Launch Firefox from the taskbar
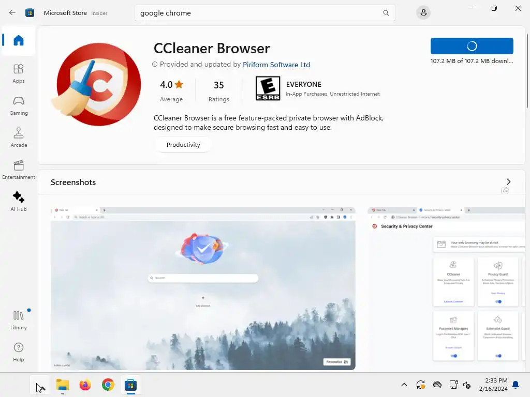Screen dimensions: 530x397 click(85, 385)
